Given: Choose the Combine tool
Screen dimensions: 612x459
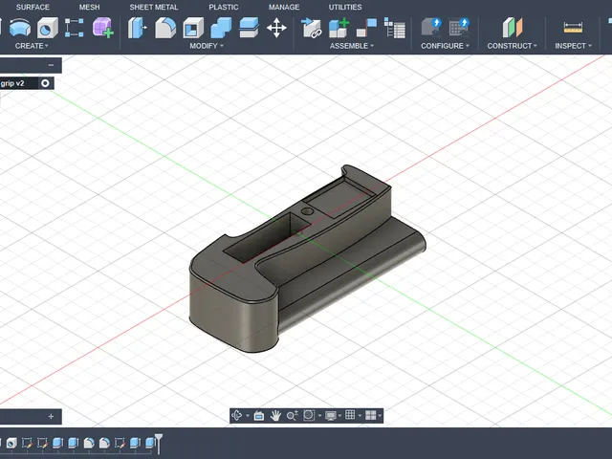Looking at the screenshot, I should [221, 28].
